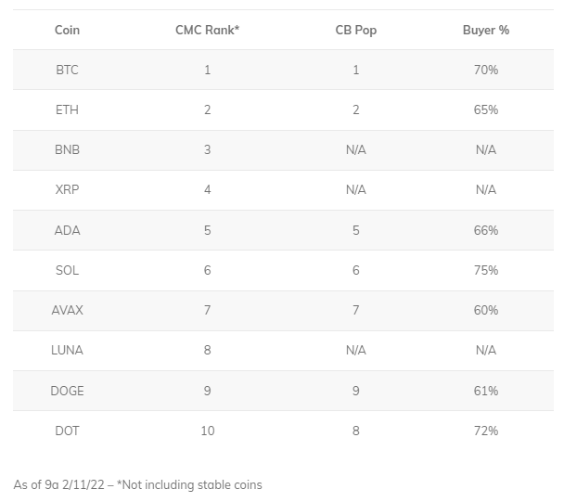This screenshot has width=564, height=502.
Task: Select the ETH coin cell
Action: pyautogui.click(x=67, y=109)
